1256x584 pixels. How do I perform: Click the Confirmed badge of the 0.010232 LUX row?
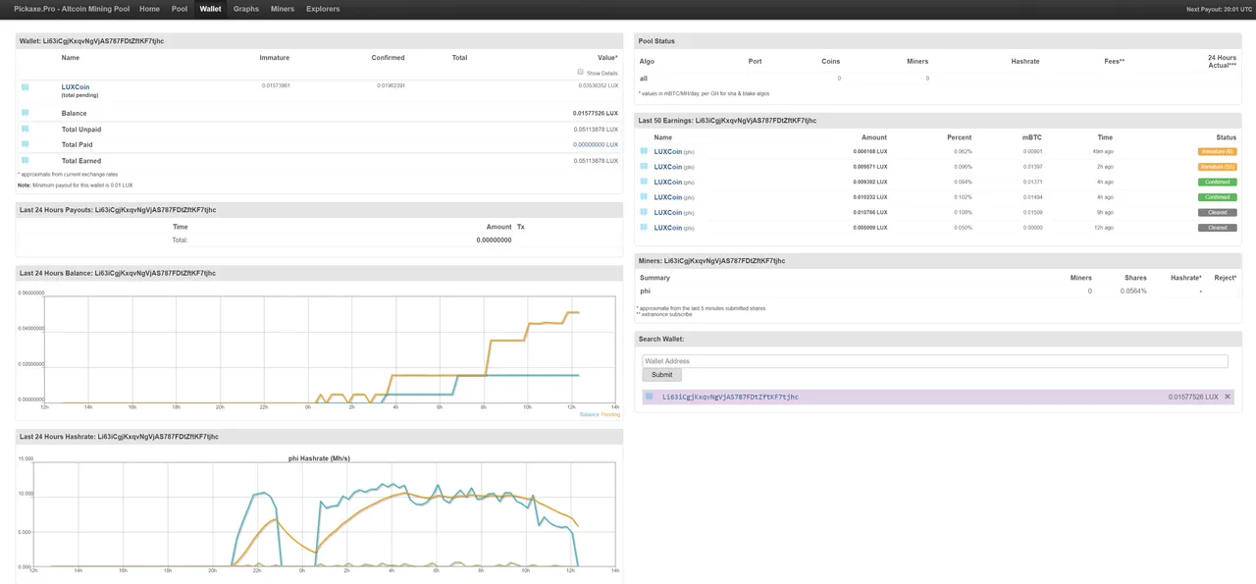click(x=1217, y=197)
